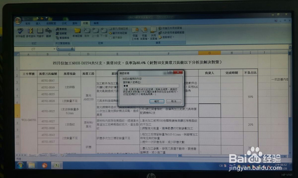The width and height of the screenshot is (298, 178).
Task: Click the 負責人 header cell
Action: coord(209,73)
